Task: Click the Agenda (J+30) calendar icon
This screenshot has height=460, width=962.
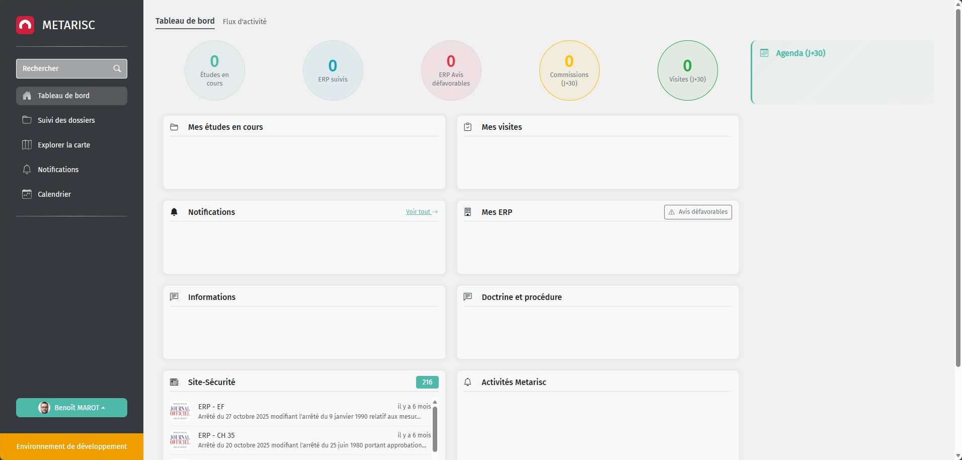Action: pos(764,53)
